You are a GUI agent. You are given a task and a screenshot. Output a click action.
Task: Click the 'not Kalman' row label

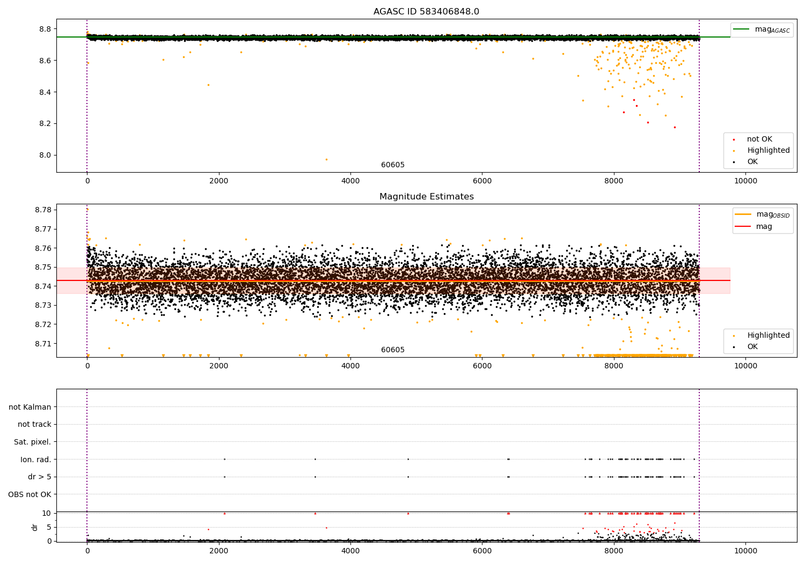pos(30,407)
